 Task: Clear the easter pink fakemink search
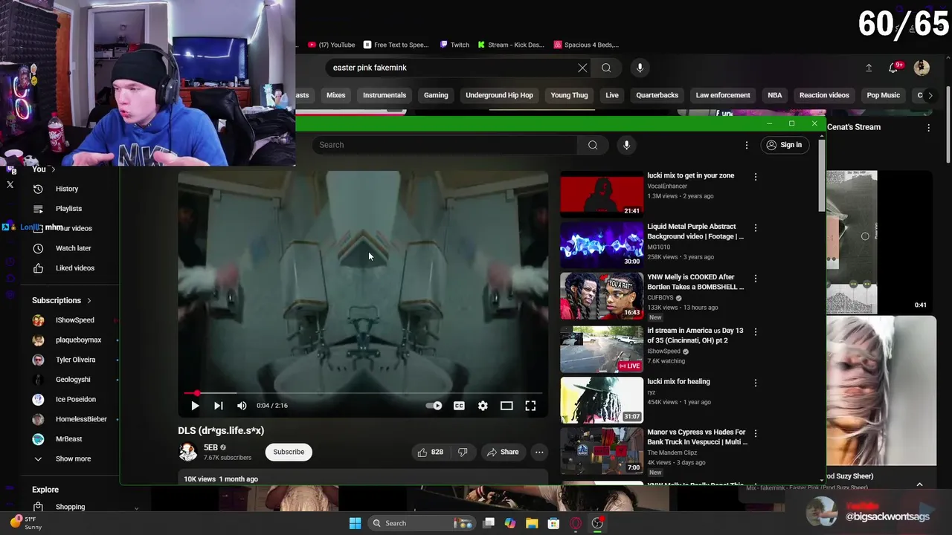tap(582, 68)
